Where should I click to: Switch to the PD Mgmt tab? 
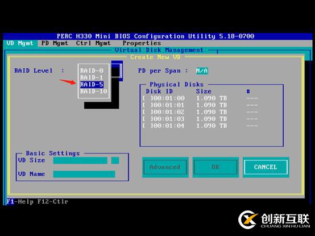(x=55, y=43)
